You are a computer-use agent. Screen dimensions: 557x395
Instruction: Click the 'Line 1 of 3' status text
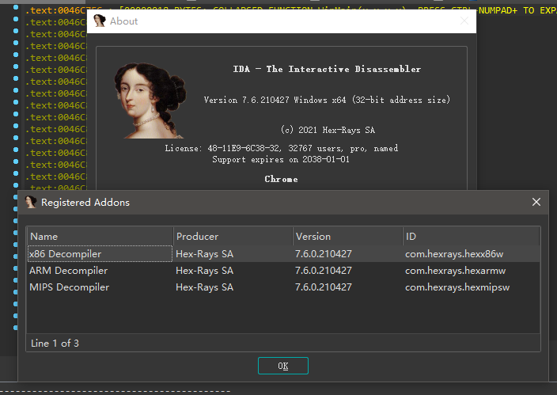pyautogui.click(x=55, y=343)
